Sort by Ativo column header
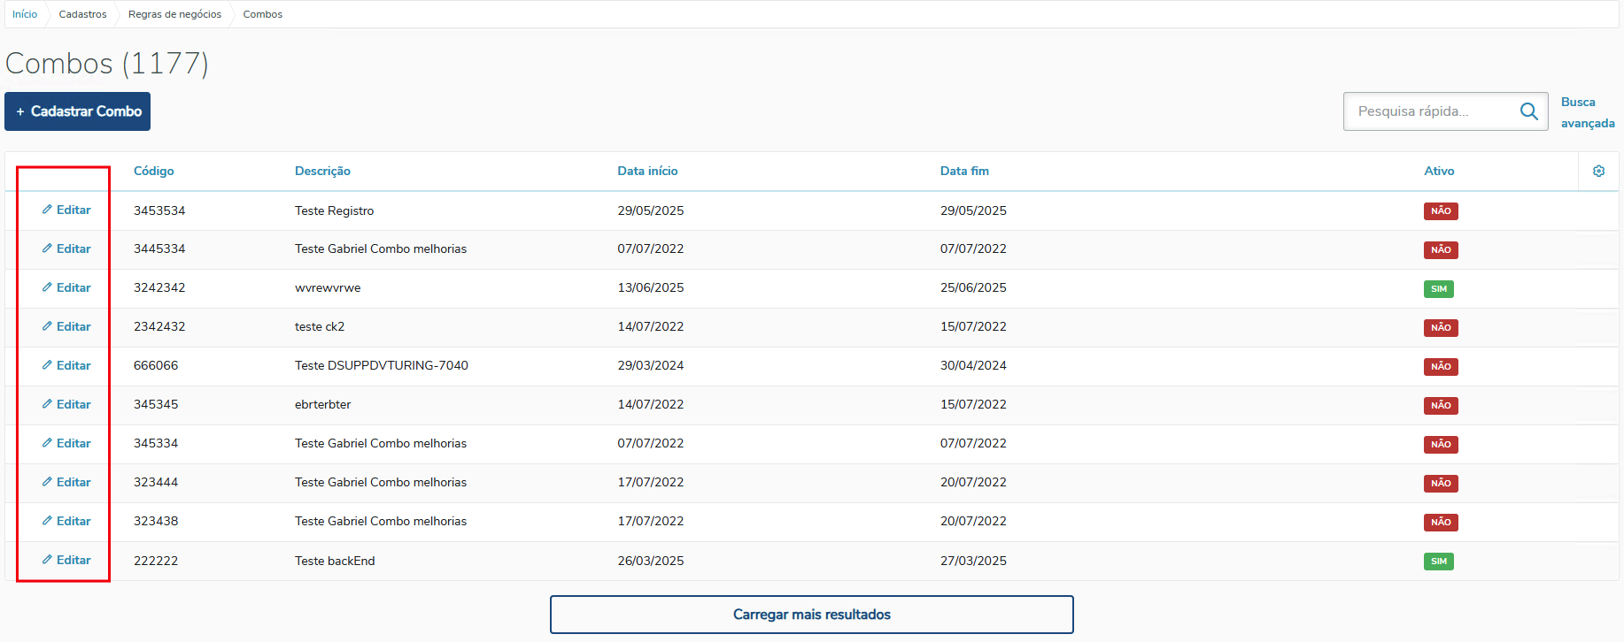Screen dimensions: 1624x642 coord(1439,171)
